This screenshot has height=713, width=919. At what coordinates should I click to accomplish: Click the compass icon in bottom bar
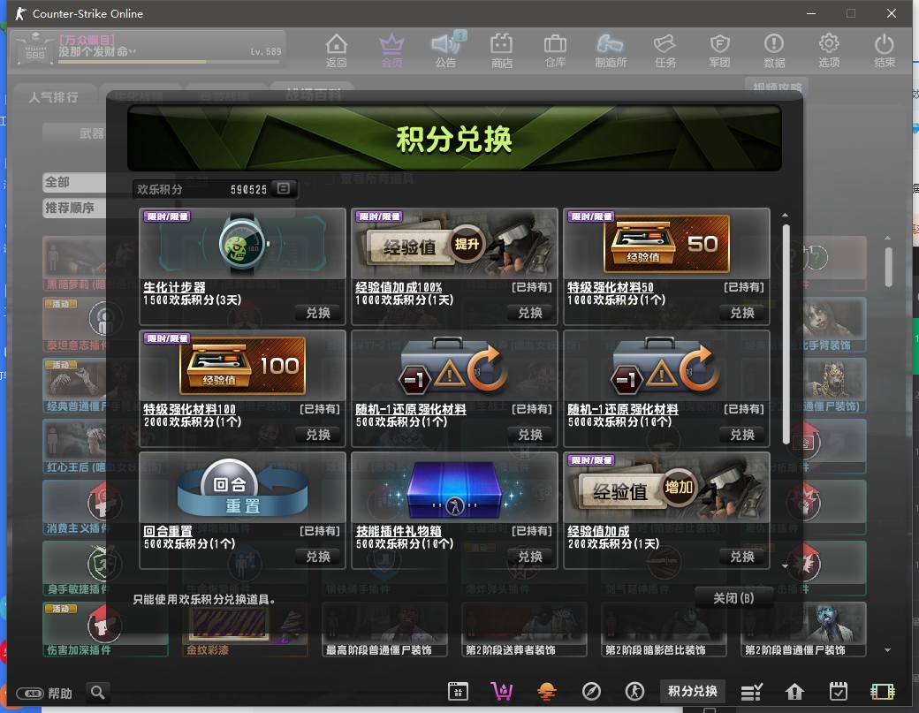click(x=591, y=691)
